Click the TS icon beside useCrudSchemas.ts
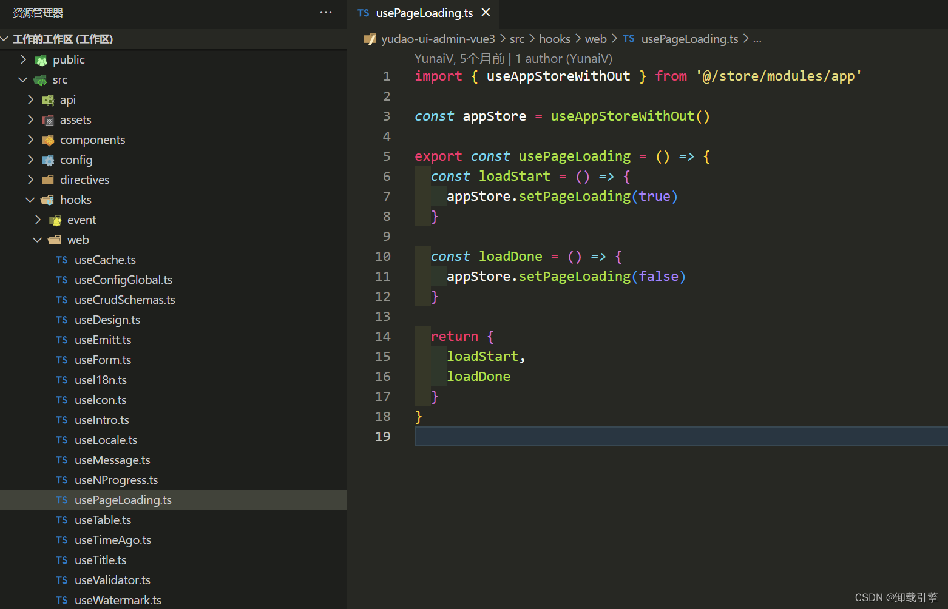Screen dimensions: 948x609 (62, 300)
